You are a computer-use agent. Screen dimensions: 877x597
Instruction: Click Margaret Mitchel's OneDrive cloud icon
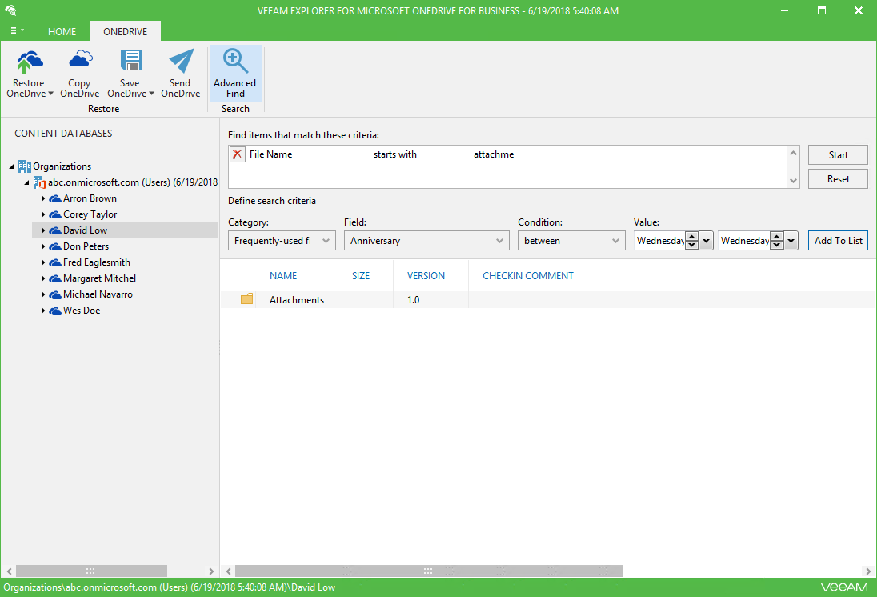point(54,278)
